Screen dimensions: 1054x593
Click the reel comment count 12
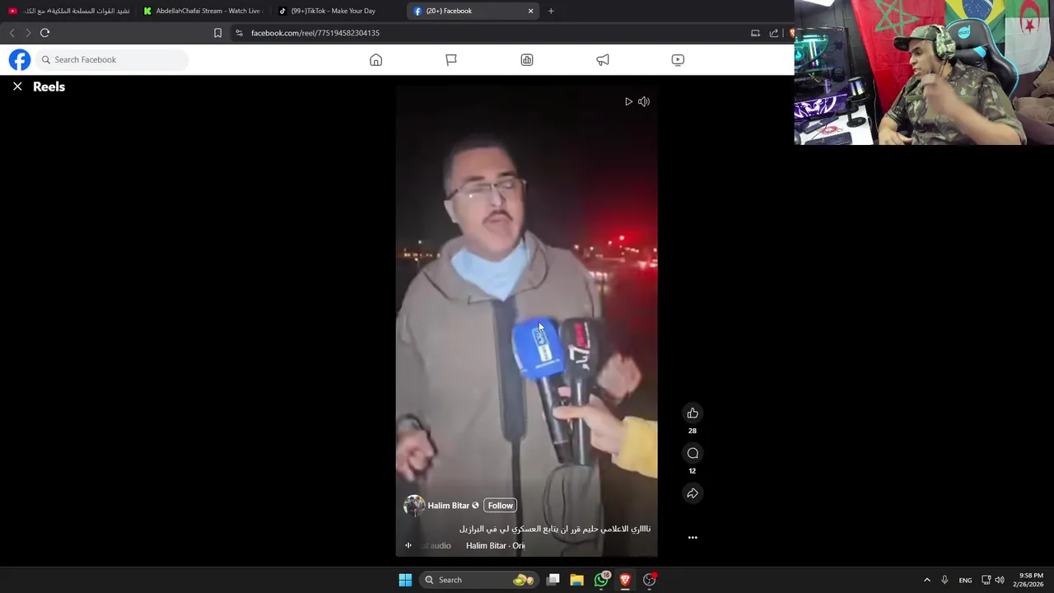(693, 471)
